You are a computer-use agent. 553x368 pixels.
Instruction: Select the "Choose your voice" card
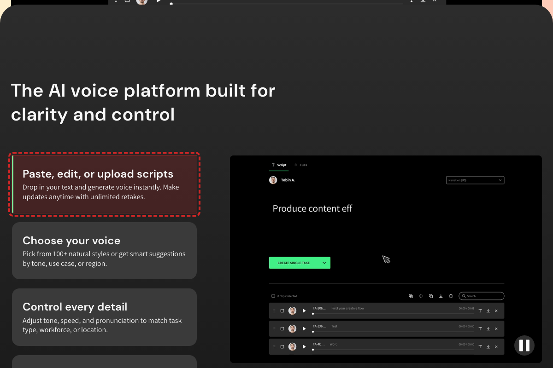[x=105, y=251]
